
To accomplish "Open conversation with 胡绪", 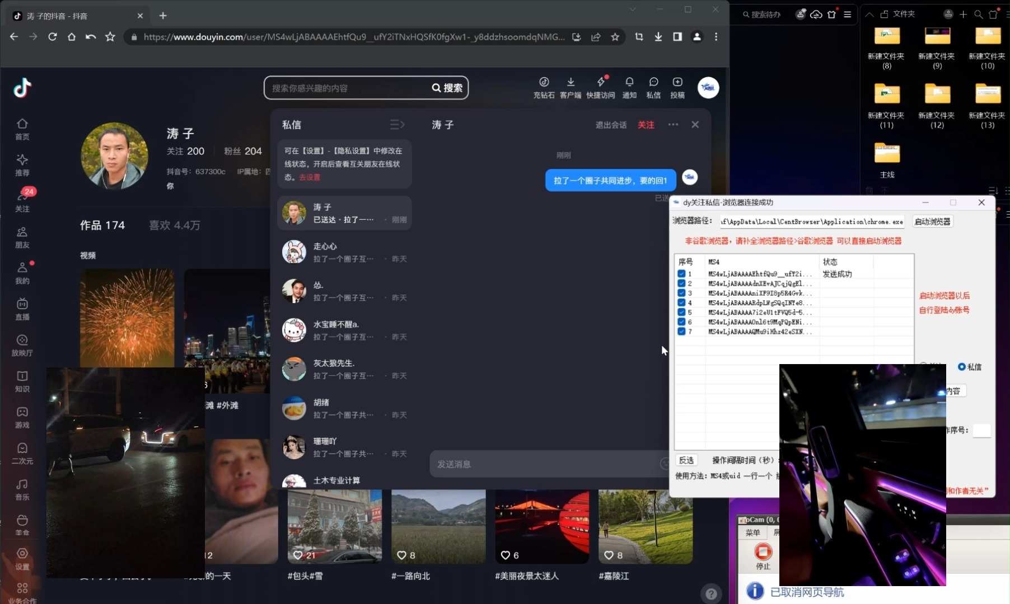I will tap(344, 408).
